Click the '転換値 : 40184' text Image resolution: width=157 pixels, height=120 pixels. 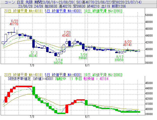96,79
